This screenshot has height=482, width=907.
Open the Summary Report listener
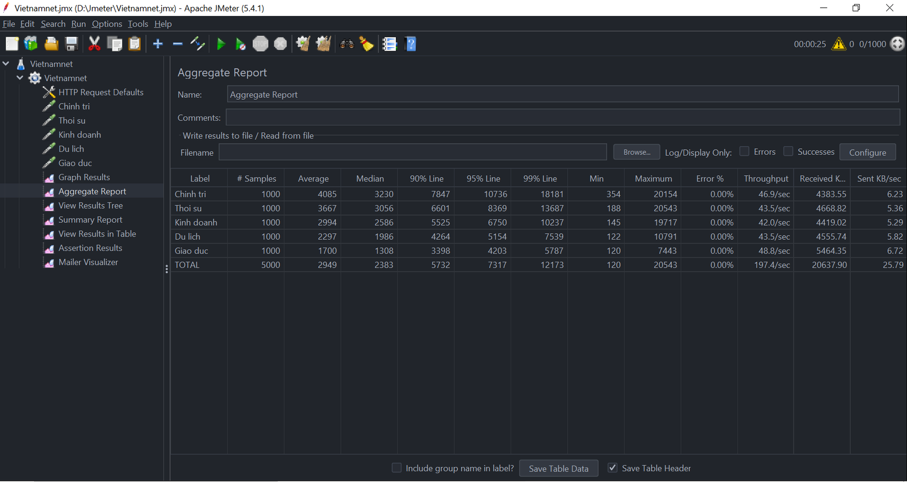(x=90, y=220)
